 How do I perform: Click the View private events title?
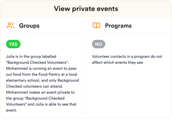click(86, 9)
